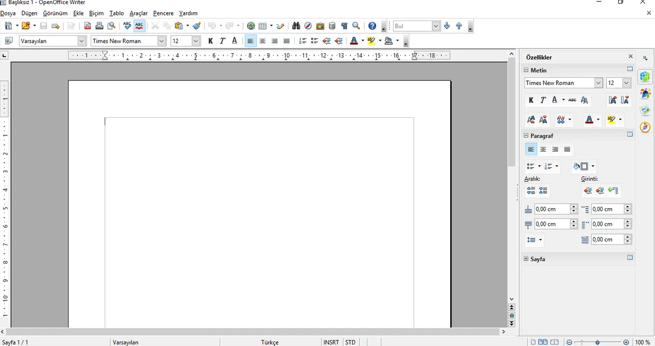This screenshot has height=346, width=655.
Task: Open OpenOffice Help question mark icon
Action: [372, 26]
